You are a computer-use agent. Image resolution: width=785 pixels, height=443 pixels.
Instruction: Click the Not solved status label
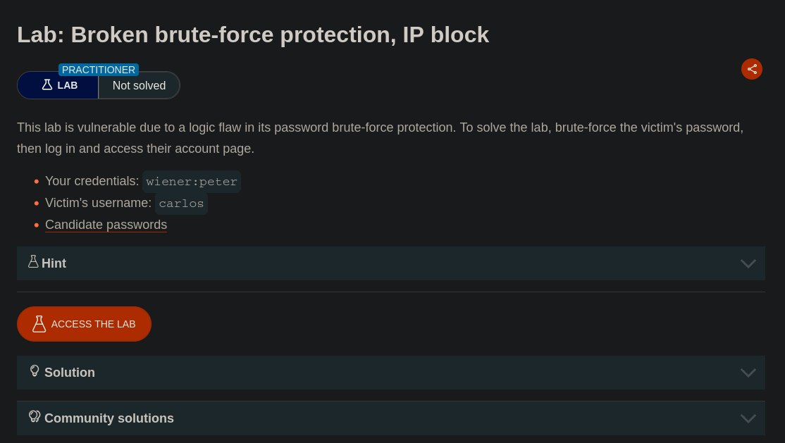(x=139, y=86)
